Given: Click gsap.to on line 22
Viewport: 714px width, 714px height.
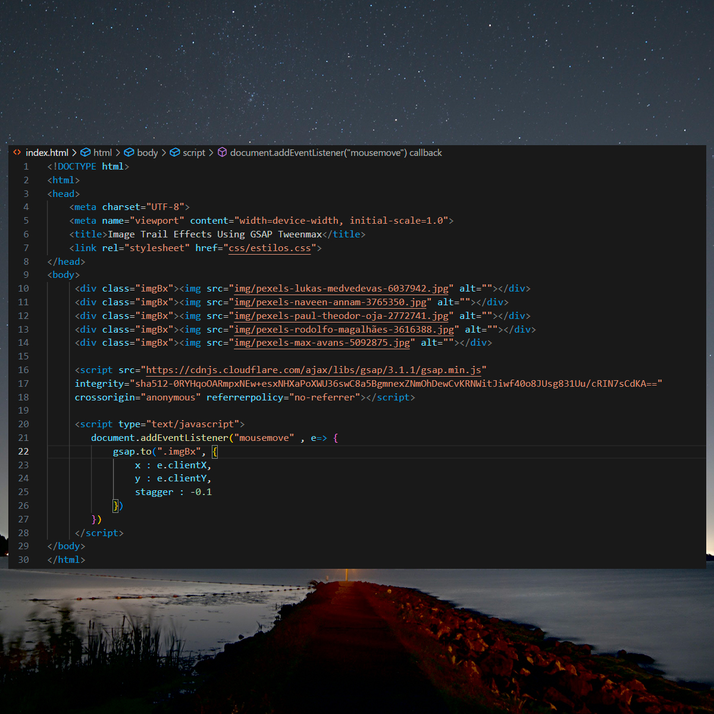Looking at the screenshot, I should [132, 452].
